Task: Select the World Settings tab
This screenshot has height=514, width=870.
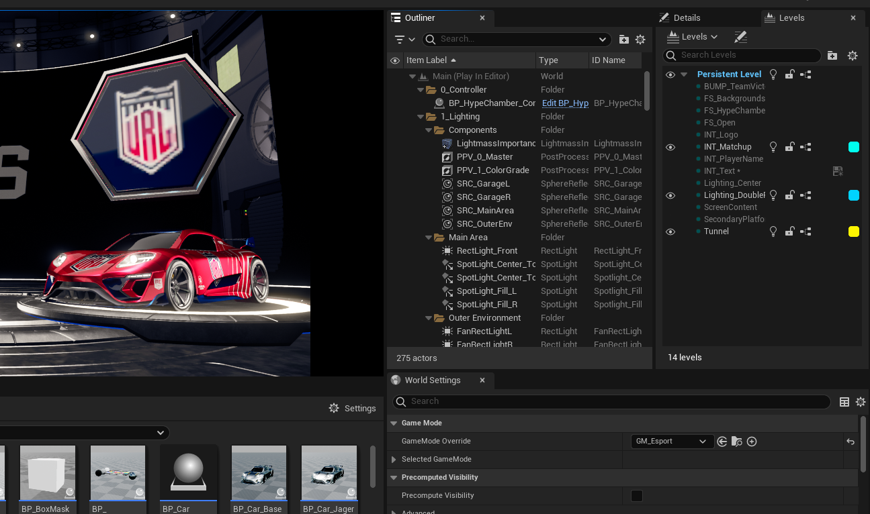Action: click(433, 380)
